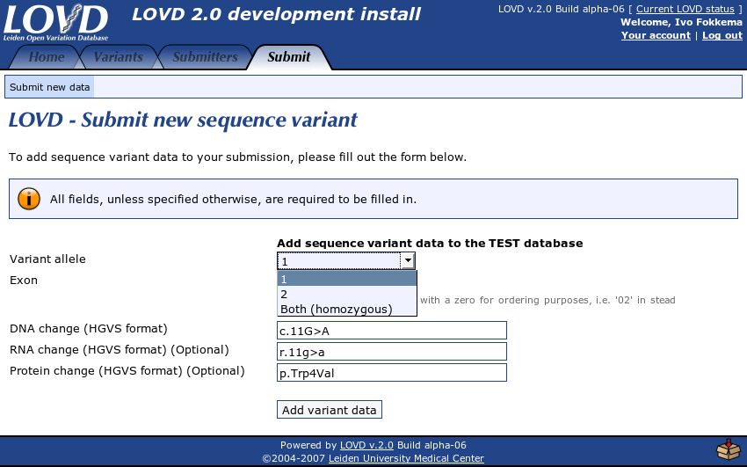Focus the Protein change input field
This screenshot has height=467, width=747.
pyautogui.click(x=392, y=373)
